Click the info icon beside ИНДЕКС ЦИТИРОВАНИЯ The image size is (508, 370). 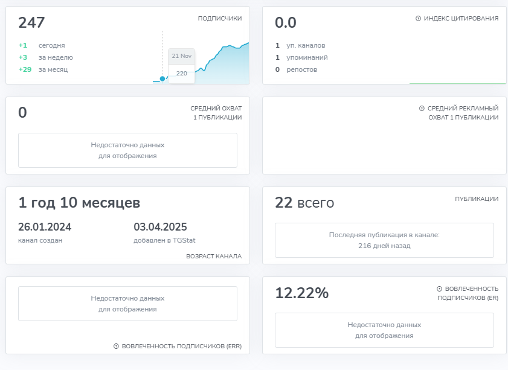click(419, 19)
